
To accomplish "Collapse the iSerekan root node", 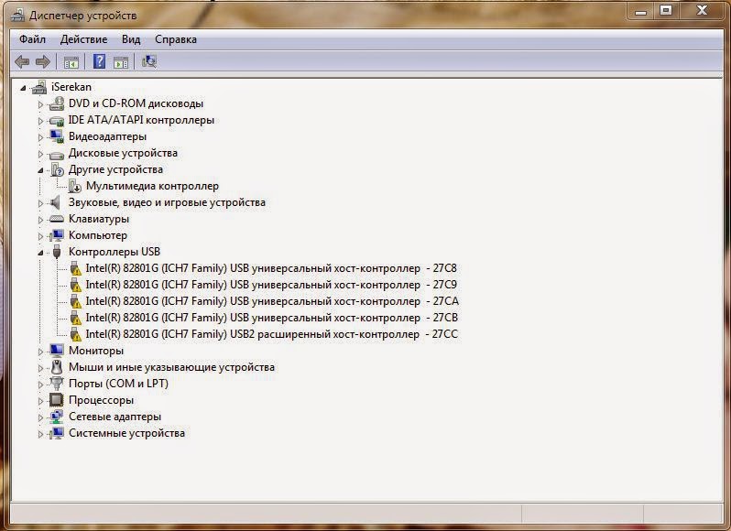I will [23, 88].
